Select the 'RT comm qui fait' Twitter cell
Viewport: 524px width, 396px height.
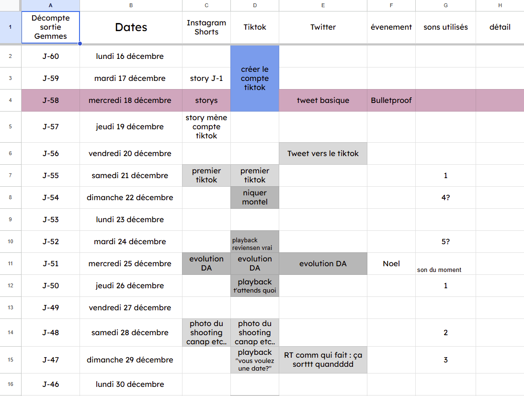click(323, 360)
